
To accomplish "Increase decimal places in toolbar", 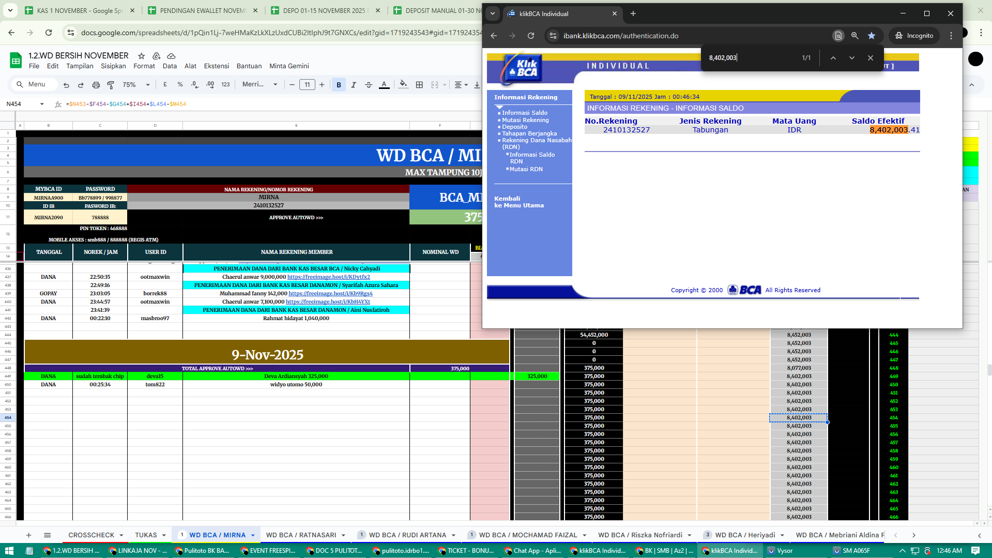I will [210, 84].
